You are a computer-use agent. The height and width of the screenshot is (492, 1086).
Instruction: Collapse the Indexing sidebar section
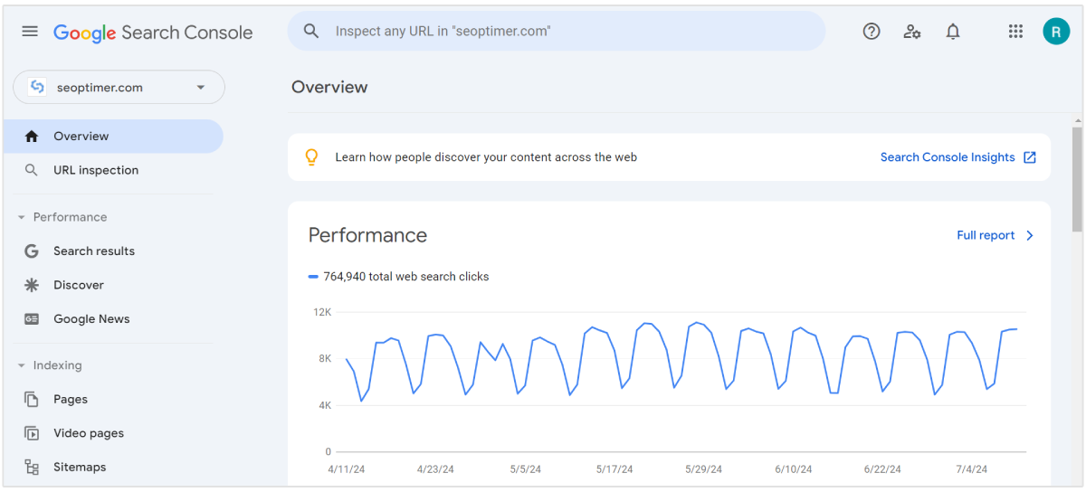pos(22,366)
